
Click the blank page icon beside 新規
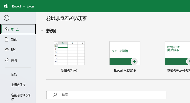[x=6, y=39]
